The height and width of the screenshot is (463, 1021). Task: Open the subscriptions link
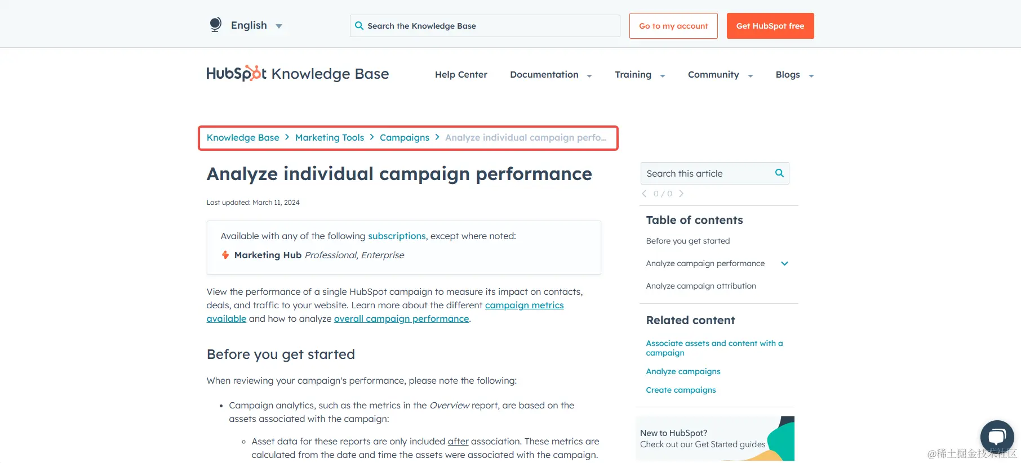tap(397, 236)
